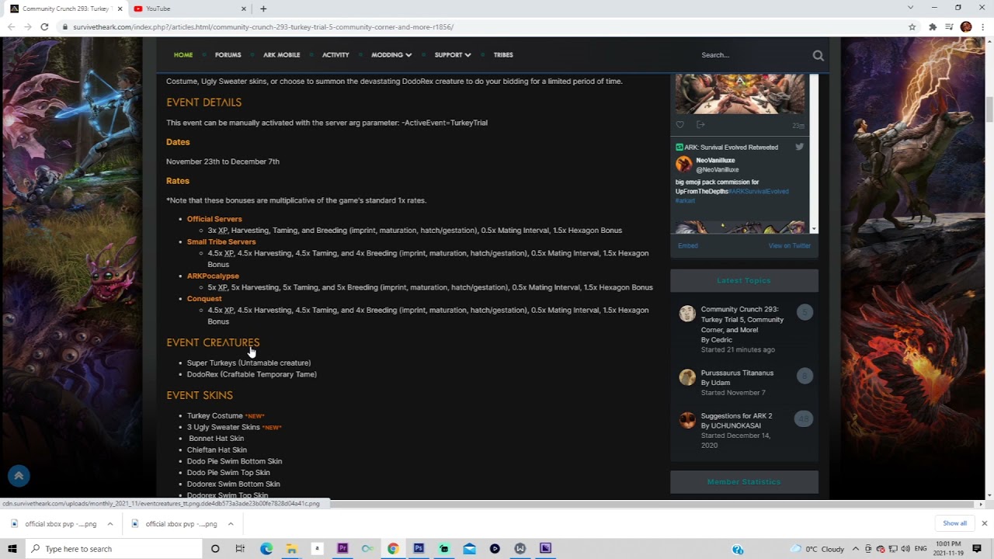Image resolution: width=994 pixels, height=559 pixels.
Task: Click Cedric's avatar in Latest Topics
Action: tap(687, 314)
